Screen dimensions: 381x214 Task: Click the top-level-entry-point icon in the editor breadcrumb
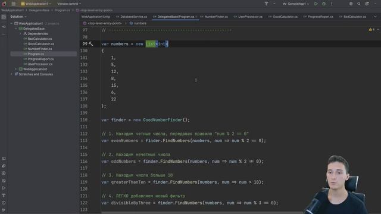pos(85,23)
